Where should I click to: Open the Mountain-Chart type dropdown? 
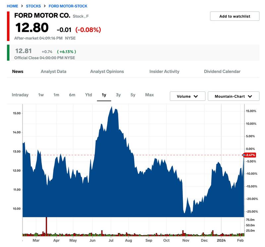[234, 96]
